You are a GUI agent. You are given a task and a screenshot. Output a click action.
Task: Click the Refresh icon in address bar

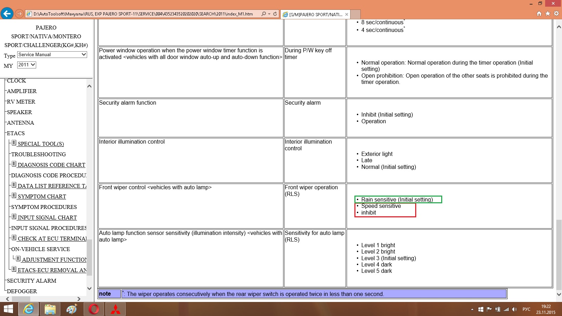[275, 14]
